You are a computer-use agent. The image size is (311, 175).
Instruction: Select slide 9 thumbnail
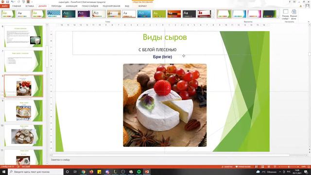coord(23,111)
